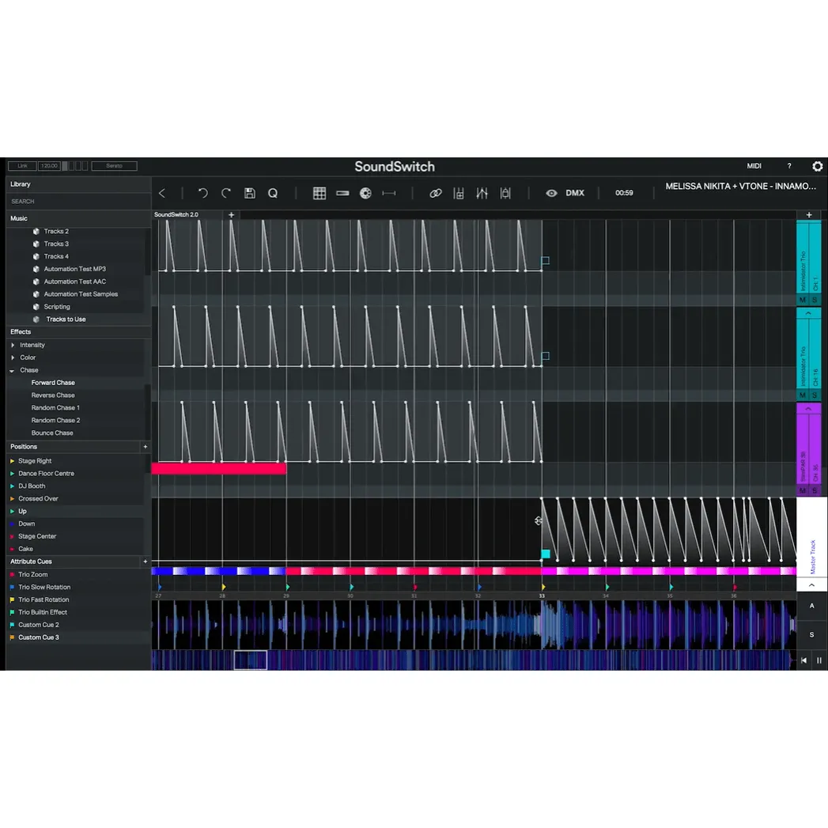Expand the Intensity effects group

tap(13, 345)
